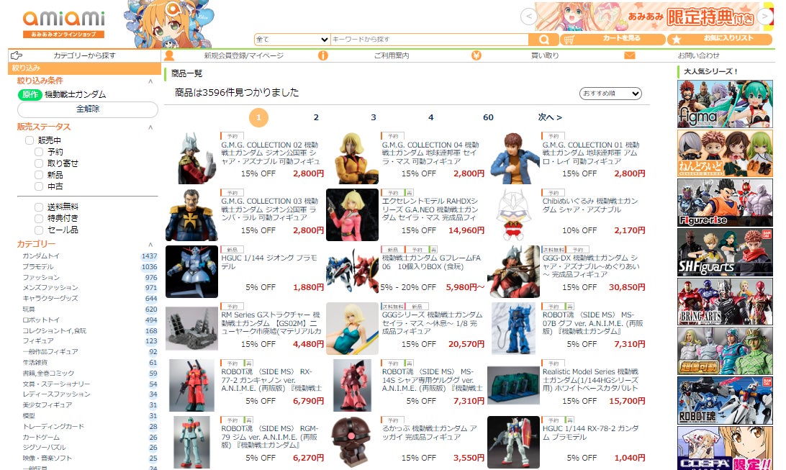Open the BRING ARTS series banner
The image size is (786, 470).
click(725, 301)
